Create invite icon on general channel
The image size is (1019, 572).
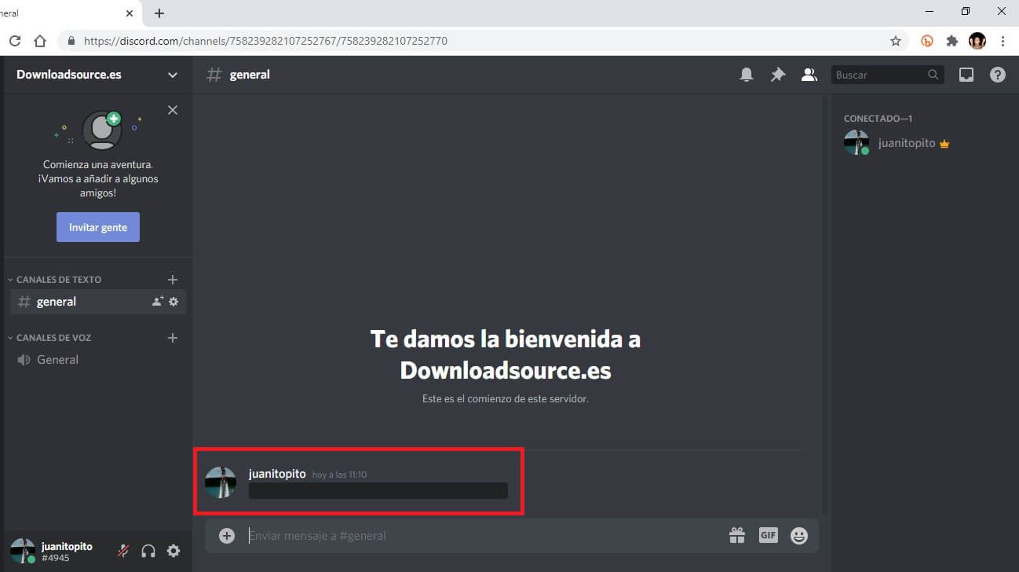[158, 302]
